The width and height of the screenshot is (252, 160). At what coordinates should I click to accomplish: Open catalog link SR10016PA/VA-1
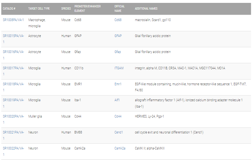pyautogui.click(x=13, y=55)
